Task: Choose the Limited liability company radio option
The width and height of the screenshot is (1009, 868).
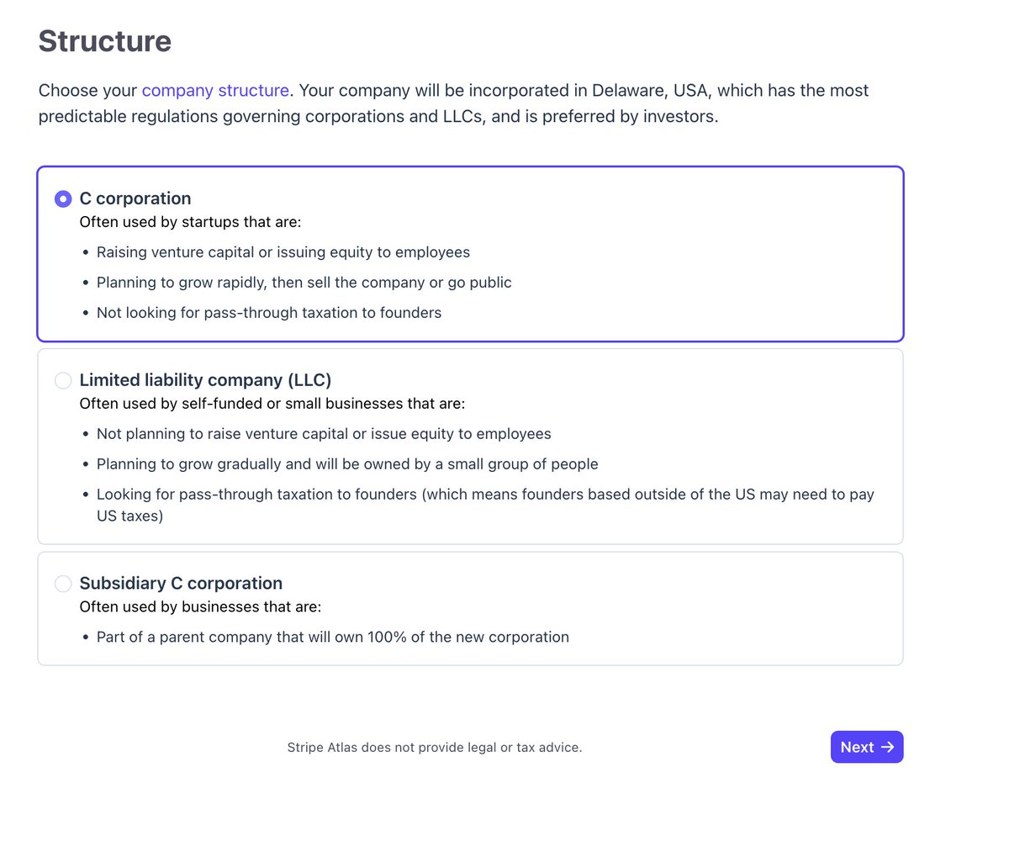Action: pos(63,380)
